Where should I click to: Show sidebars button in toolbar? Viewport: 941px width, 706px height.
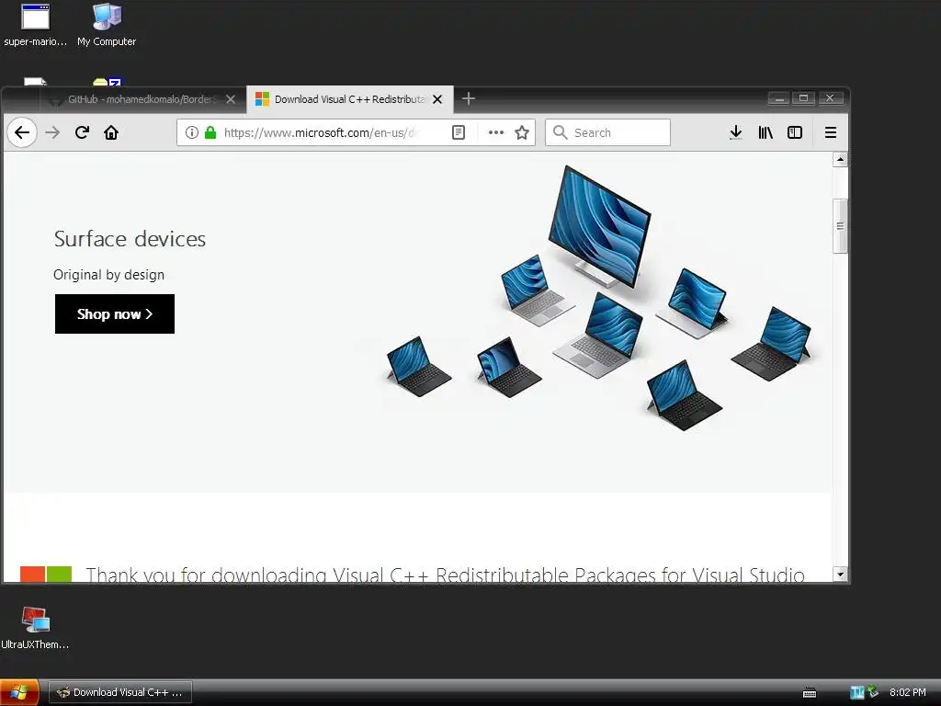(x=795, y=132)
